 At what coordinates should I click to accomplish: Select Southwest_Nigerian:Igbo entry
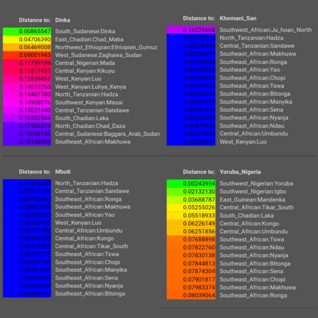click(x=253, y=191)
